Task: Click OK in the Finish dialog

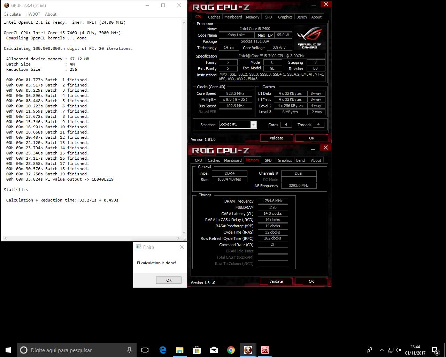Action: (x=169, y=280)
